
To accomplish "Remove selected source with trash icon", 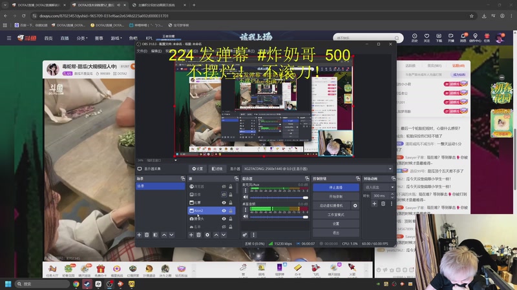I will (198, 235).
